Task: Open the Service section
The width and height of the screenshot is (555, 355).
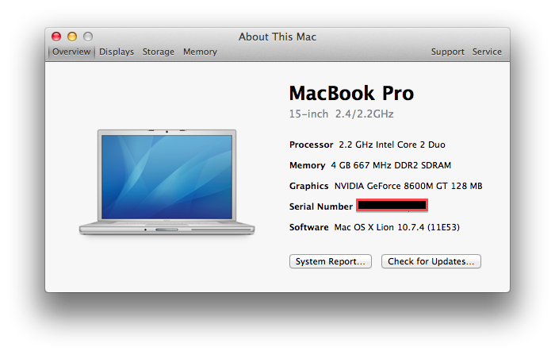Action: (x=487, y=52)
